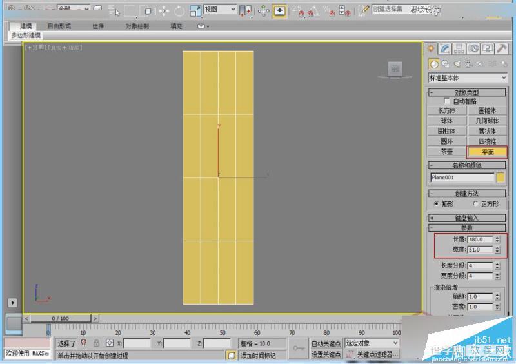Click the 茶壶 primitive button

[x=447, y=152]
